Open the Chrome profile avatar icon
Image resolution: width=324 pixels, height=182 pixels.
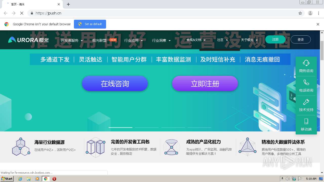[x=310, y=13]
